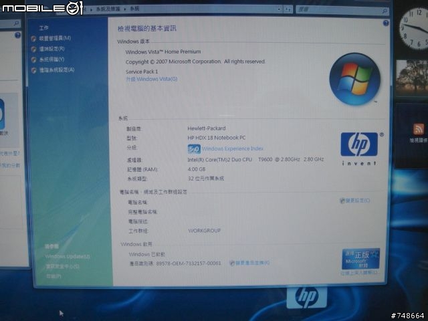Expand the breadcrumb arrow before 系統及維護
The height and width of the screenshot is (321, 428).
(x=92, y=9)
